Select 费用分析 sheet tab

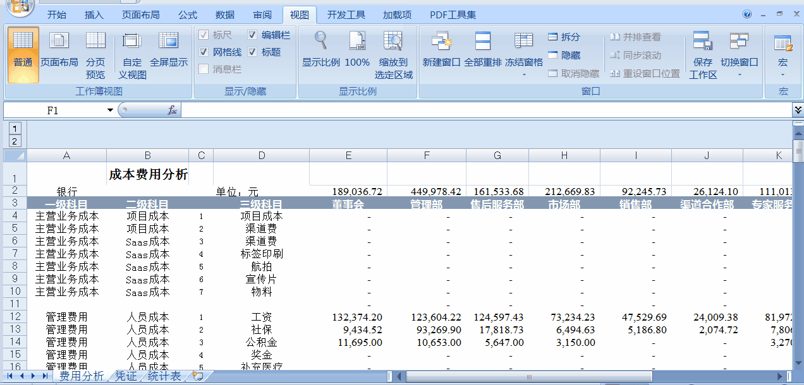tap(82, 376)
